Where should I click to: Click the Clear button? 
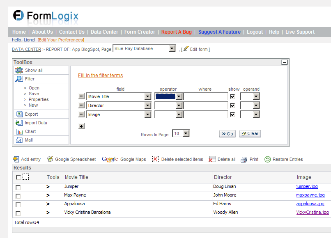tap(250, 134)
